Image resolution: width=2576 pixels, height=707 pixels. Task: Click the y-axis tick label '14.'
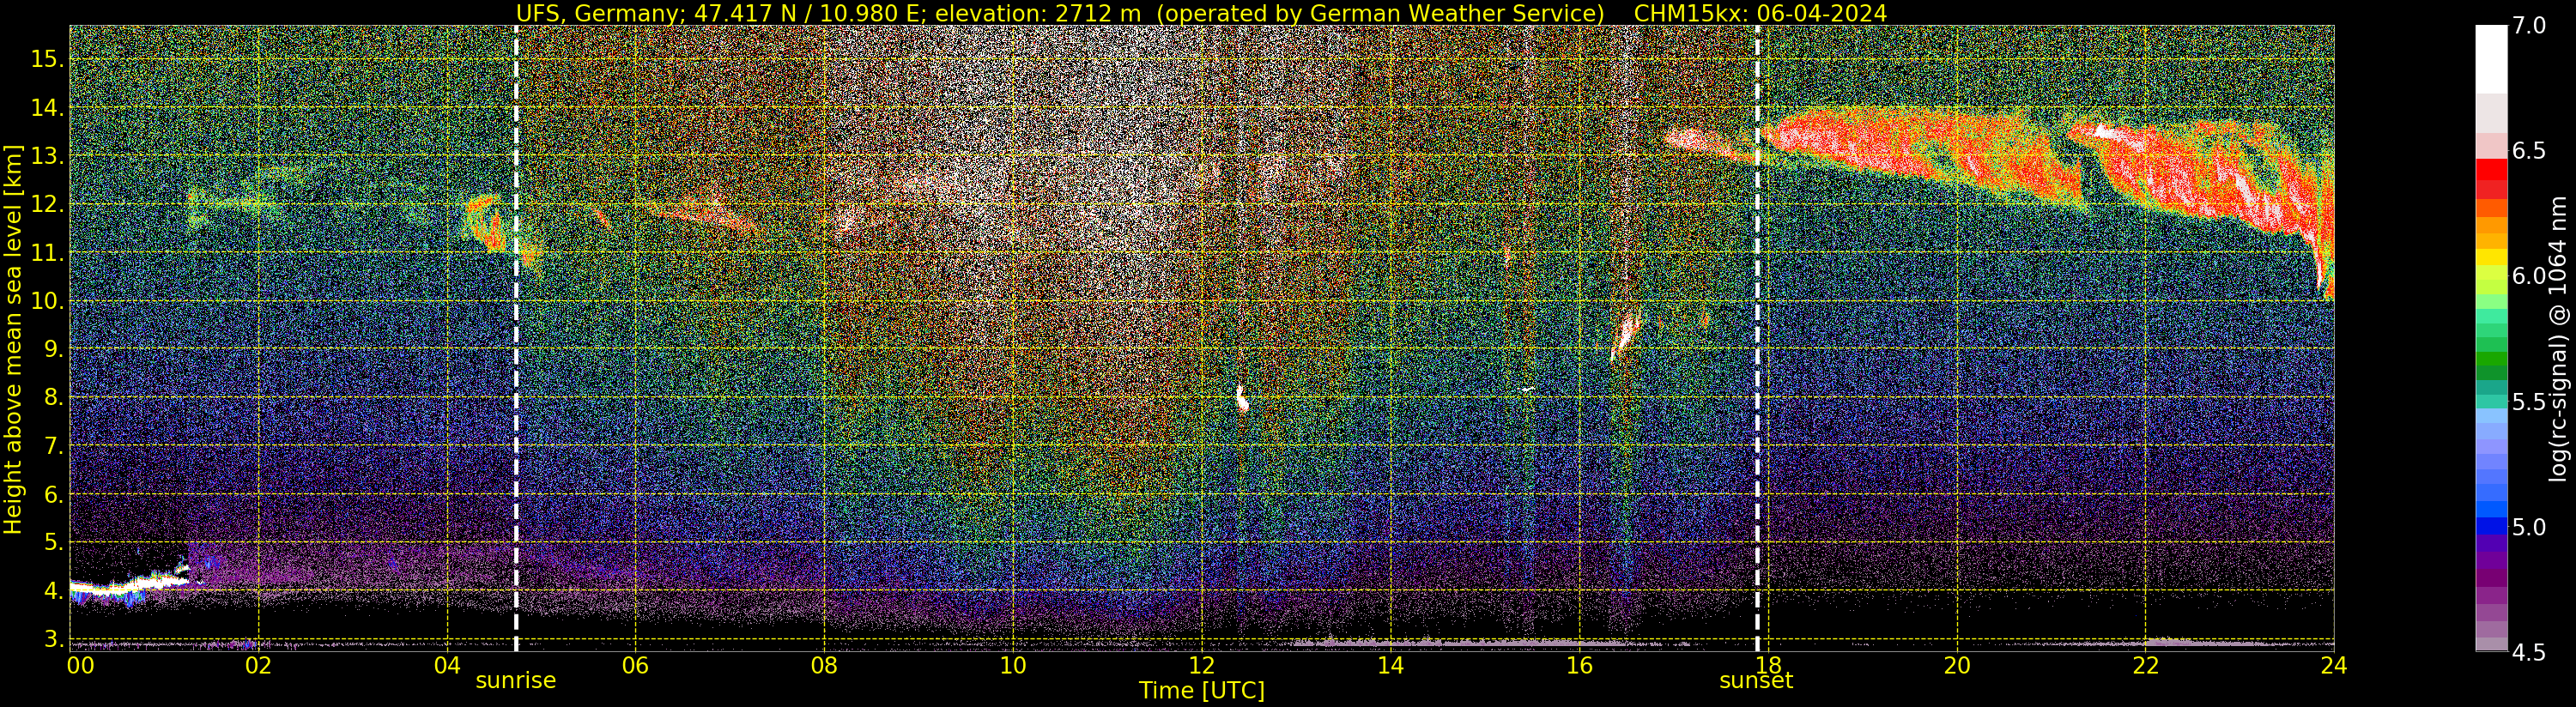(x=47, y=108)
